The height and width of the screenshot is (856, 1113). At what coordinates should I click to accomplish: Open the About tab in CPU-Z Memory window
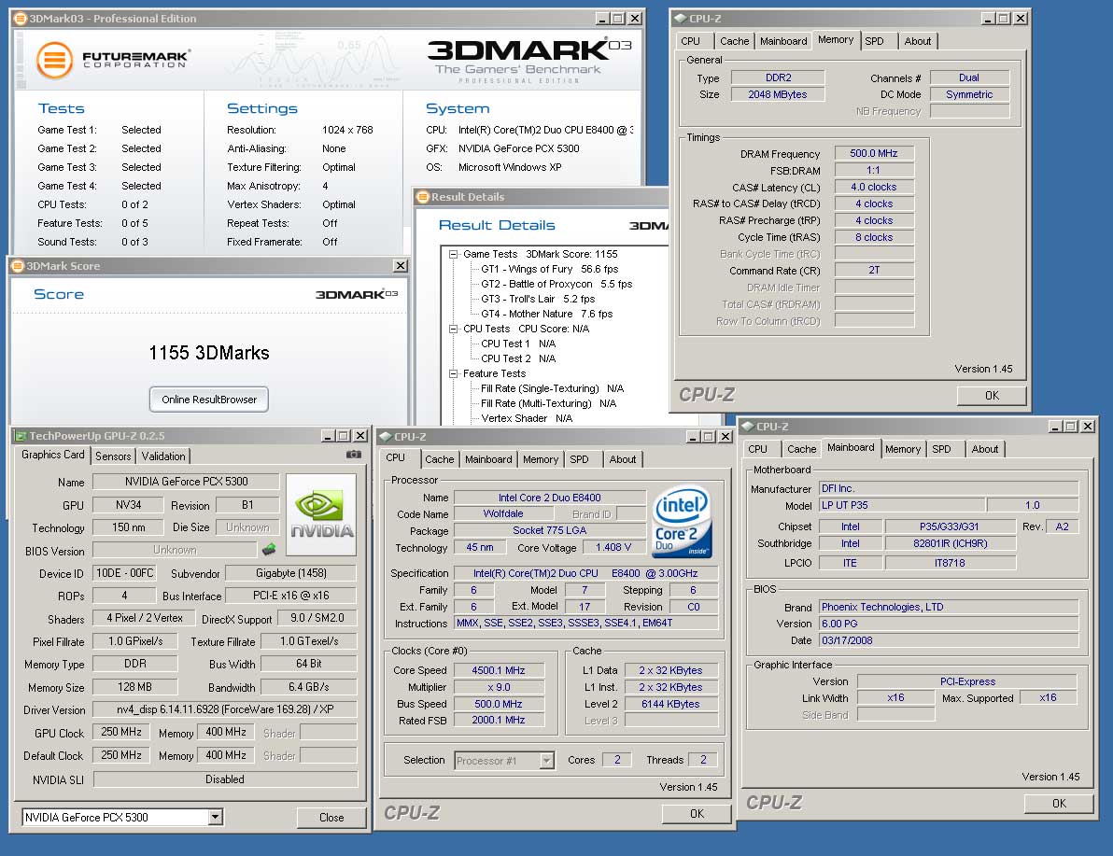[x=917, y=41]
